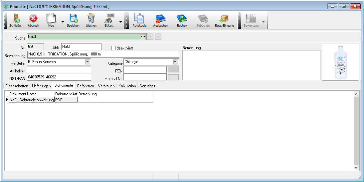364x182 pixels.
Task: Delete the product using Löschen
Action: tap(91, 20)
